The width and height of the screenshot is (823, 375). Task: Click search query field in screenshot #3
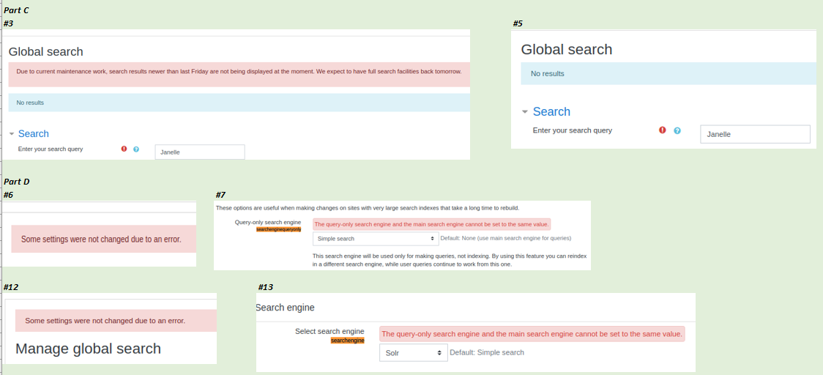200,152
